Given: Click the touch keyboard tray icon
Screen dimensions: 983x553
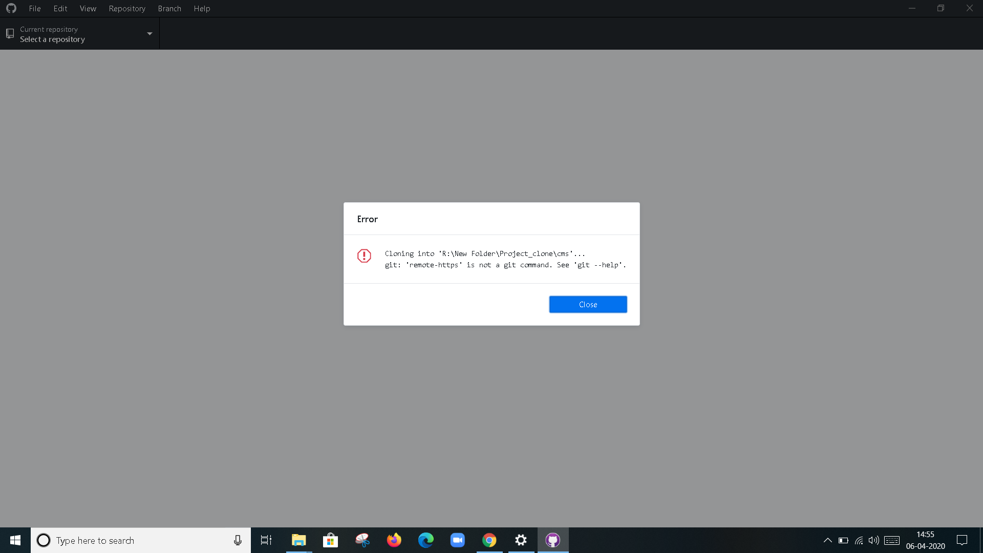Looking at the screenshot, I should [x=892, y=540].
